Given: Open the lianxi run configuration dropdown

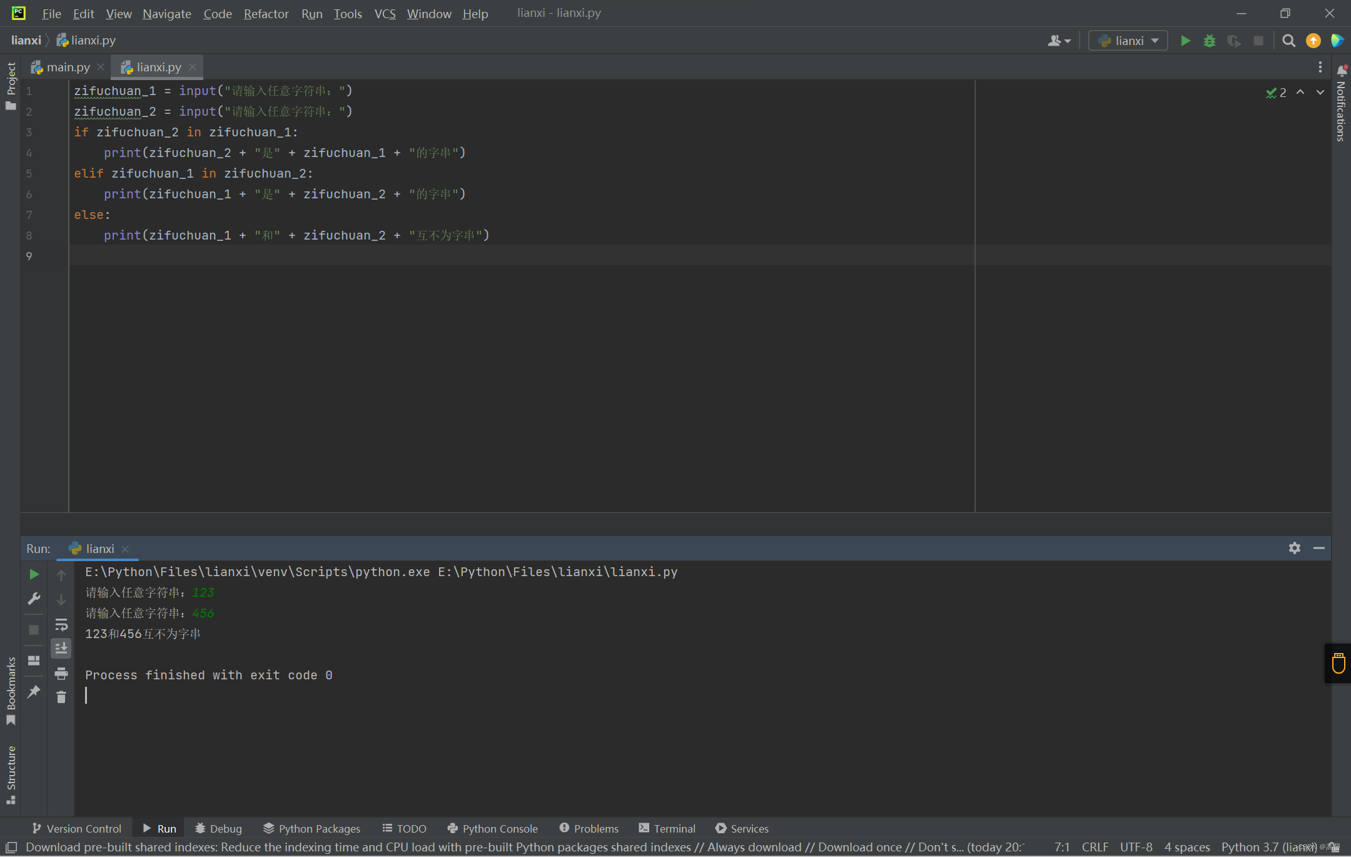Looking at the screenshot, I should coord(1128,41).
